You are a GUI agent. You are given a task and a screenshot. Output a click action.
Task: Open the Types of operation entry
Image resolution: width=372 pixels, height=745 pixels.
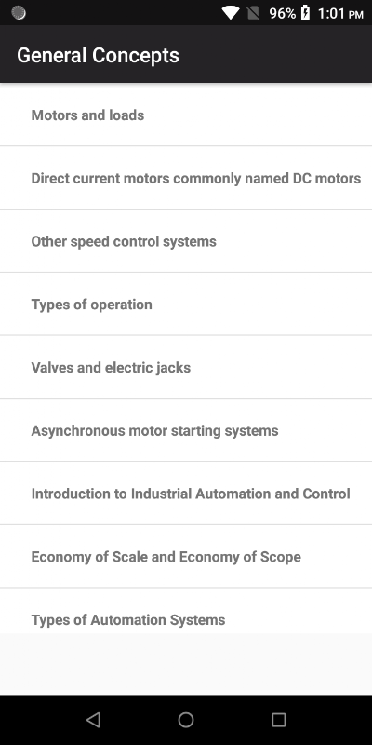click(186, 305)
